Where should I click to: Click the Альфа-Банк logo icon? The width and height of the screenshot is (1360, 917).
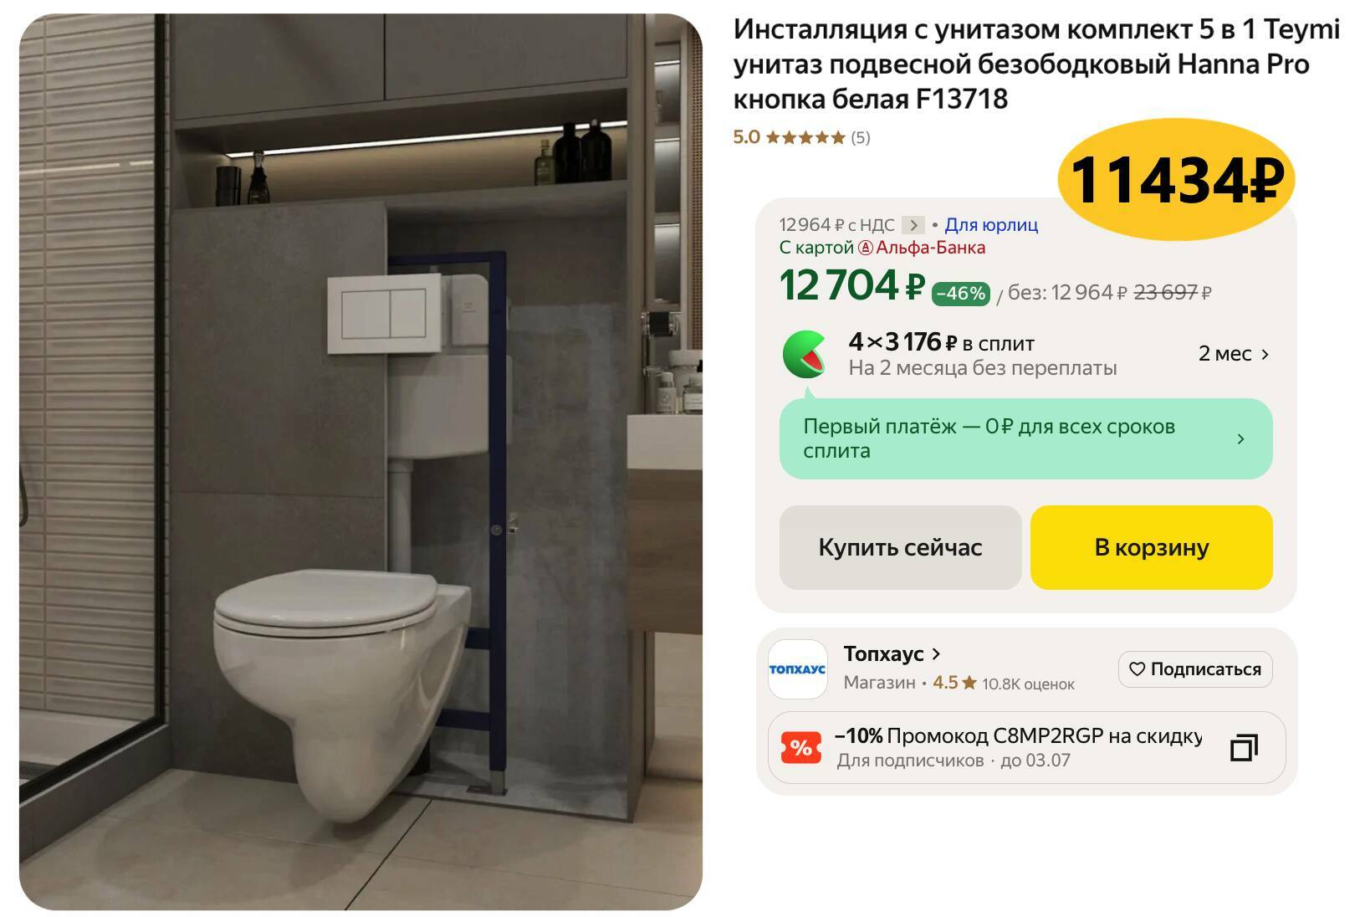[866, 248]
